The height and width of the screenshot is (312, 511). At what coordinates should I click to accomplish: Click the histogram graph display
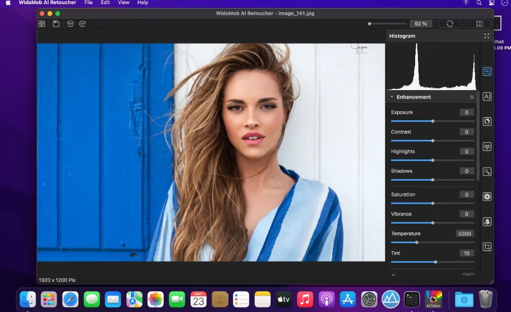tap(433, 66)
